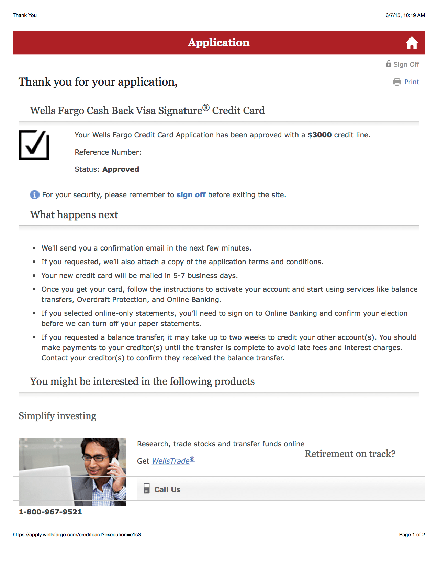Click the white home icon
This screenshot has width=438, height=567.
click(x=412, y=43)
